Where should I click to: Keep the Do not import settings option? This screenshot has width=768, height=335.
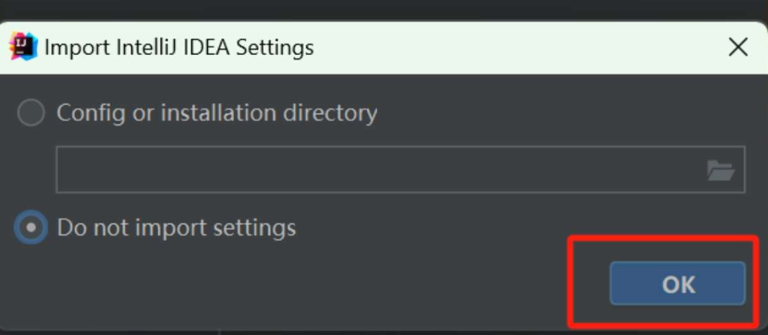coord(31,228)
